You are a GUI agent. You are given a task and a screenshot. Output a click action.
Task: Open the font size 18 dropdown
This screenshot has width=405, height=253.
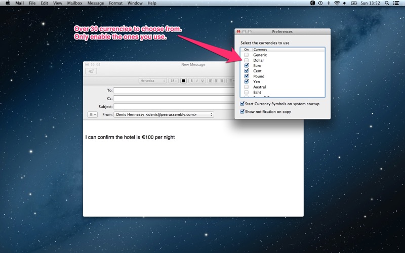[x=173, y=81]
